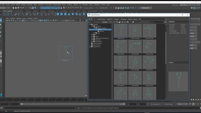Toggle loop playback icon
Image resolution: width=201 pixels, height=113 pixels.
pyautogui.click(x=190, y=104)
